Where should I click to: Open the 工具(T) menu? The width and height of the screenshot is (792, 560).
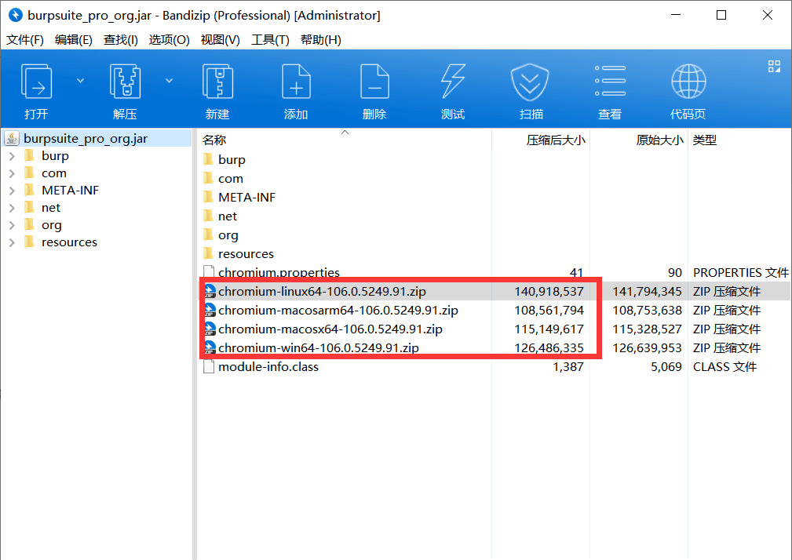[x=270, y=40]
